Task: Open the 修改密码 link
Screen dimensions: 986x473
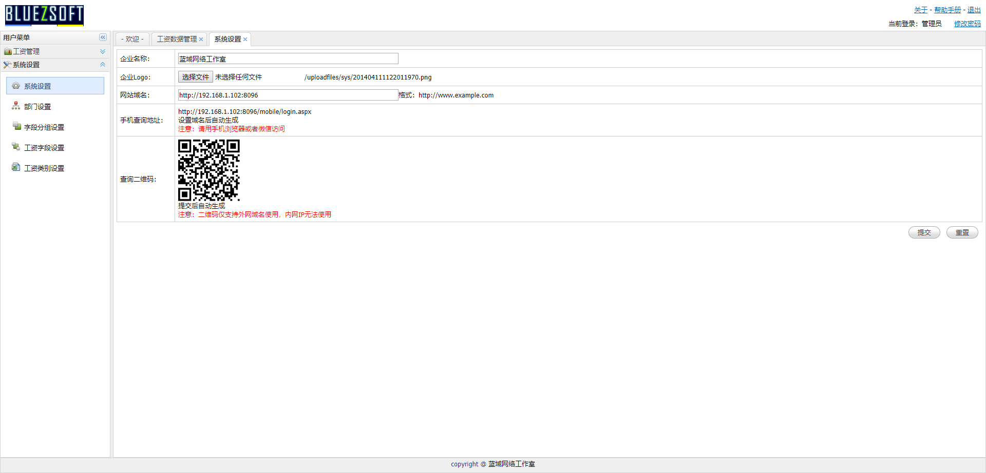Action: [967, 24]
